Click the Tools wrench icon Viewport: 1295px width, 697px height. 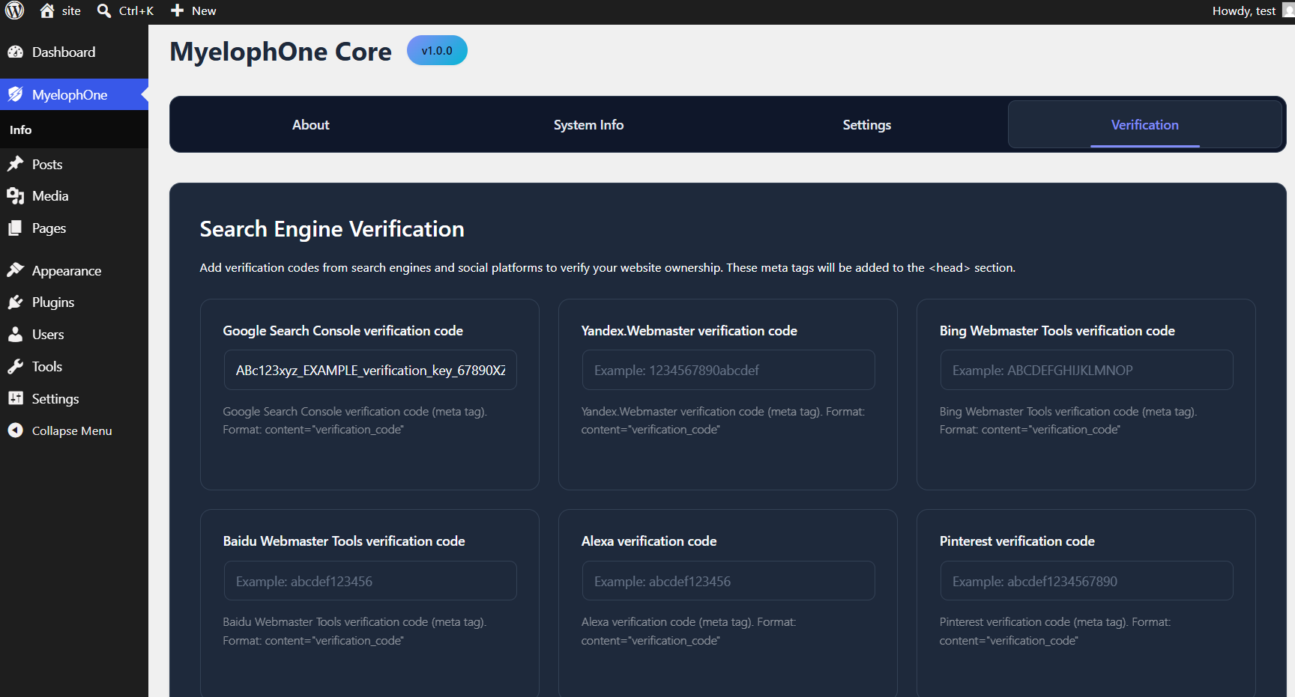pos(16,367)
